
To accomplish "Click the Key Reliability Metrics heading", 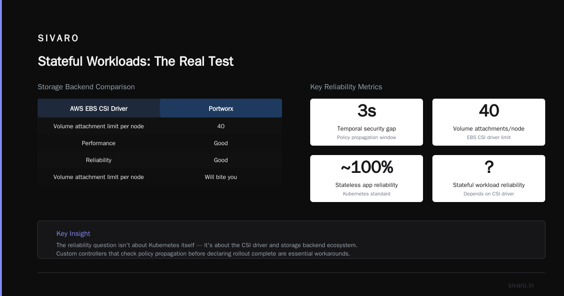I will click(x=346, y=87).
